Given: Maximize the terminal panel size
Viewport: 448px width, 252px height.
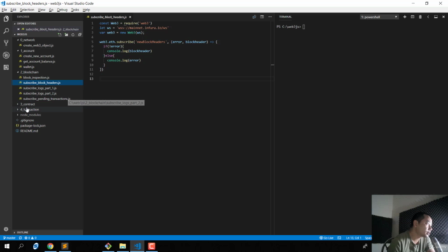Looking at the screenshot, I should [435, 17].
